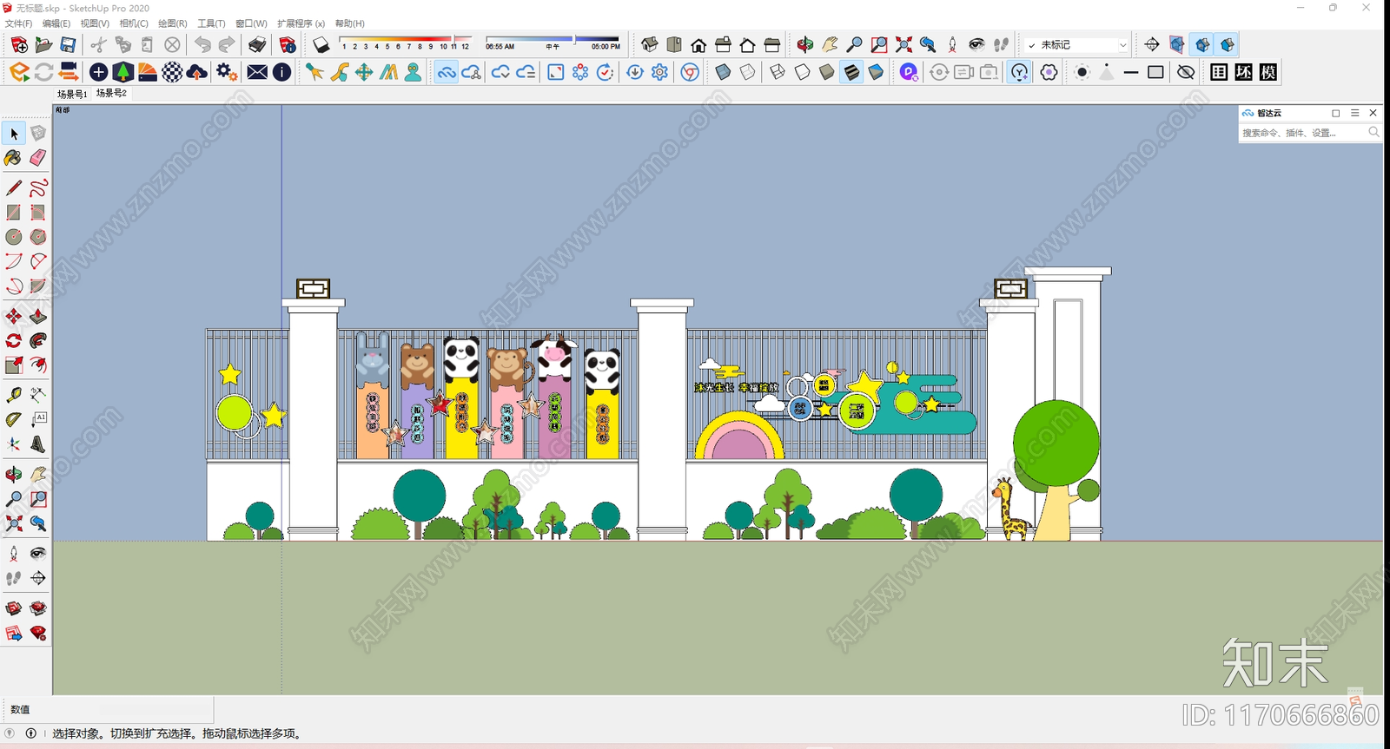Select the arrow Select tool

(x=14, y=134)
